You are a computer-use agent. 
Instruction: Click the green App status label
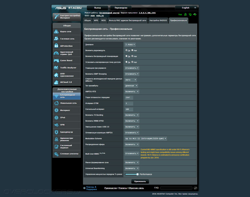[x=180, y=14]
